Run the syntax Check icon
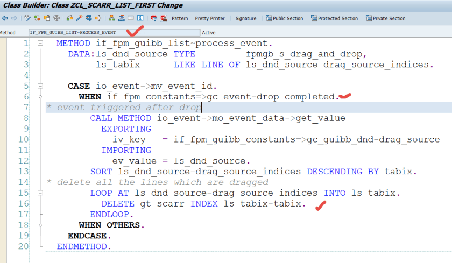 point(69,18)
